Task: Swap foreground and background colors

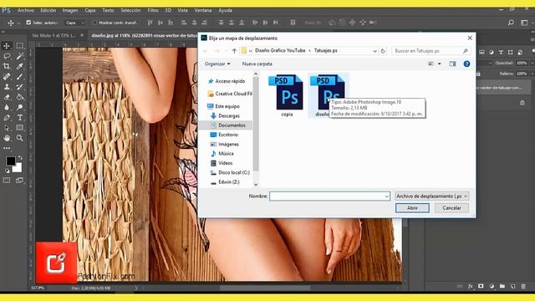Action: click(x=20, y=158)
